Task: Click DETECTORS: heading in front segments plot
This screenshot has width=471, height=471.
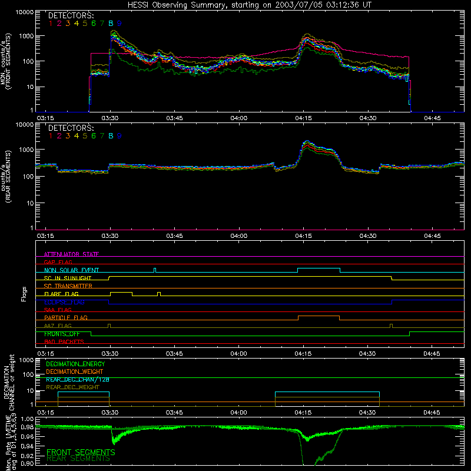Action: [x=71, y=15]
